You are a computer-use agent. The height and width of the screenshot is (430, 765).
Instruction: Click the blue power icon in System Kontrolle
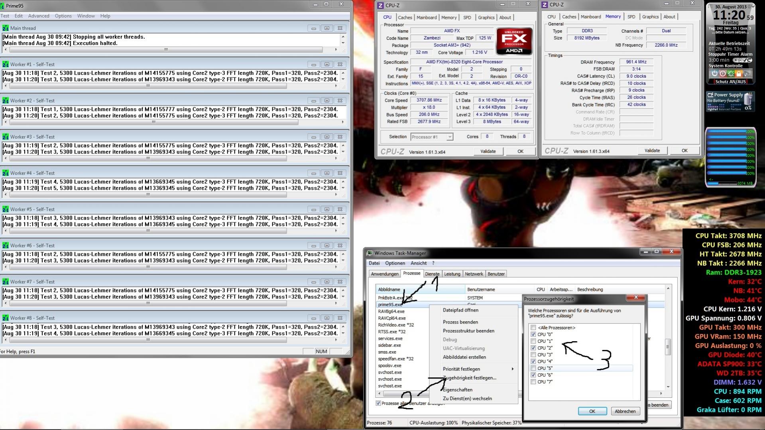[714, 74]
